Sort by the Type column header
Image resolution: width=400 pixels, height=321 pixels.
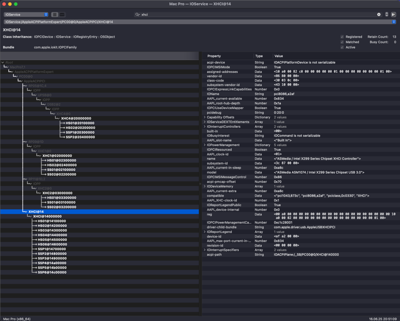pos(263,56)
